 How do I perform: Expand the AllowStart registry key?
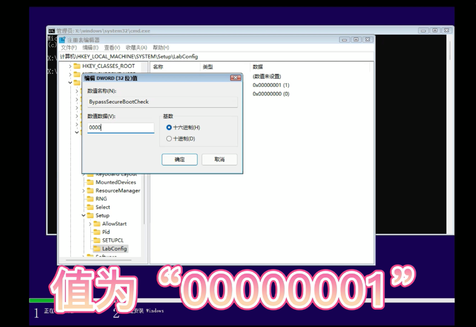point(89,223)
